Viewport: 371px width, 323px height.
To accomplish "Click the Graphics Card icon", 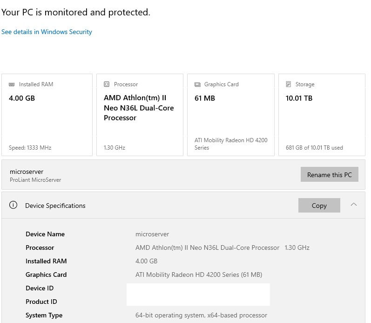I will 197,84.
